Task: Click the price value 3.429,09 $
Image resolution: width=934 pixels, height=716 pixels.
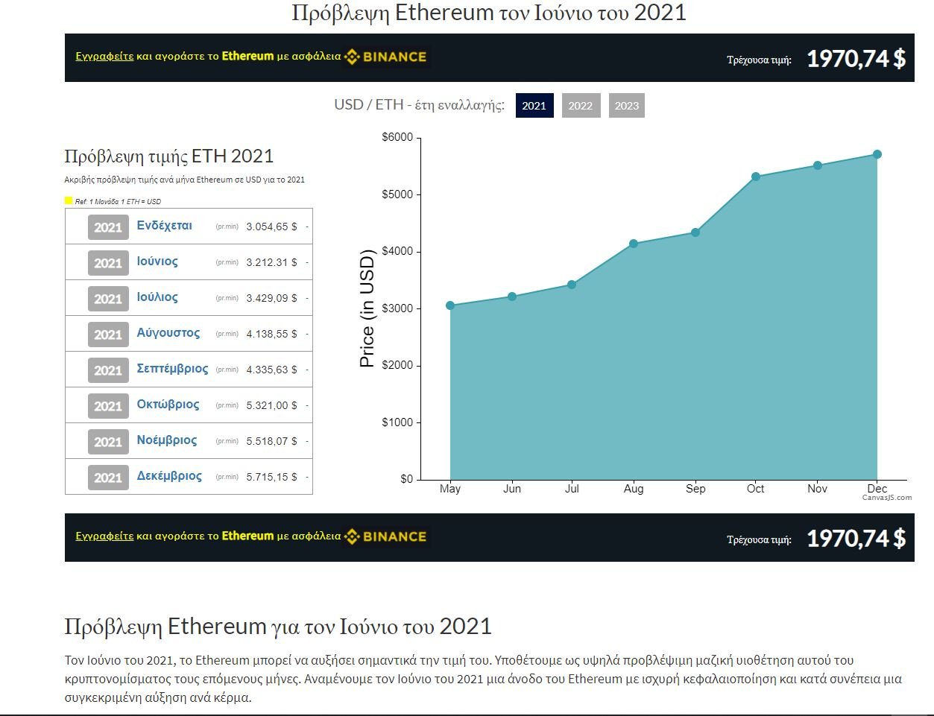Action: coord(272,298)
